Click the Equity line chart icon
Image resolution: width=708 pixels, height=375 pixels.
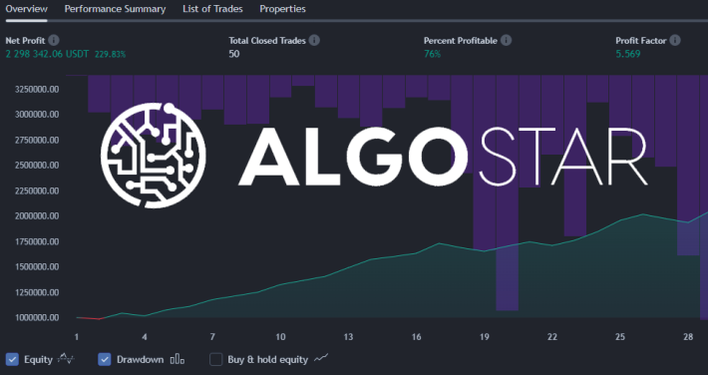tap(66, 359)
